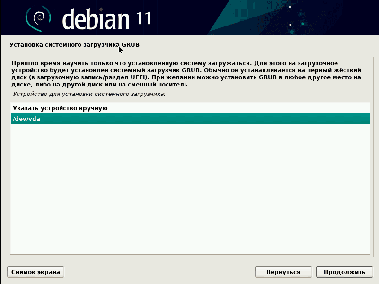Image resolution: width=379 pixels, height=284 pixels.
Task: Take a screenshot via Снимок экрана
Action: (36, 272)
